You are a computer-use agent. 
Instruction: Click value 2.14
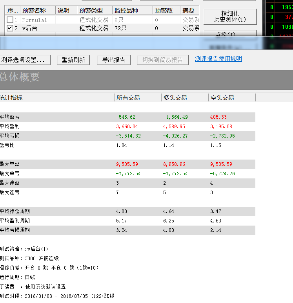pyautogui.click(x=216, y=230)
